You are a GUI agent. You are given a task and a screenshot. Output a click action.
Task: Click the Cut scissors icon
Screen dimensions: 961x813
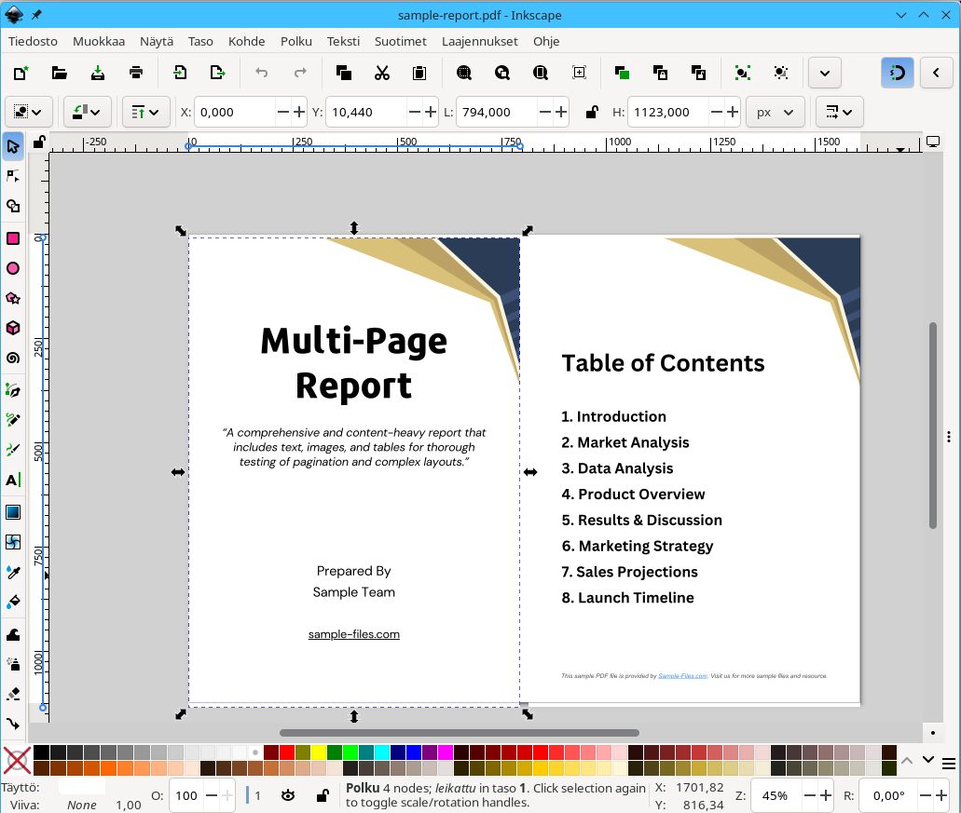tap(381, 73)
